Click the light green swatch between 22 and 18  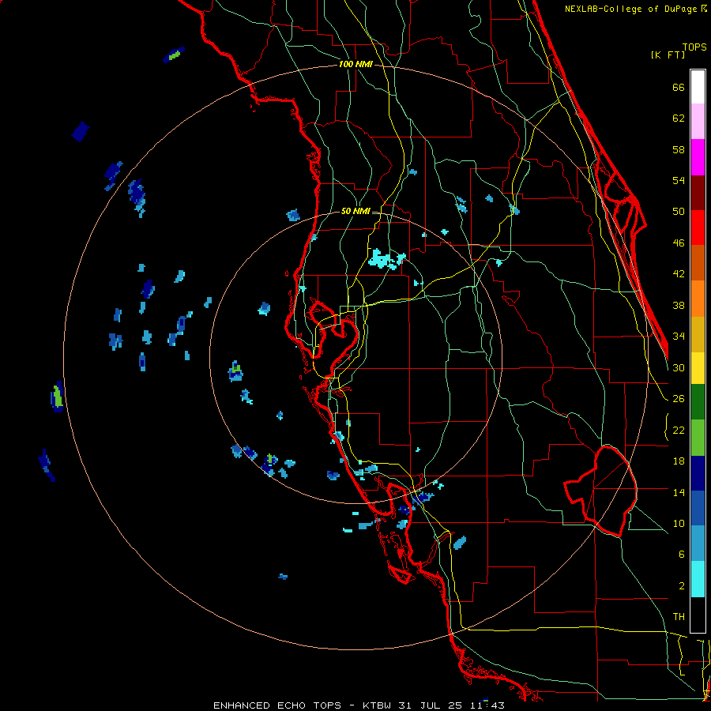click(698, 438)
